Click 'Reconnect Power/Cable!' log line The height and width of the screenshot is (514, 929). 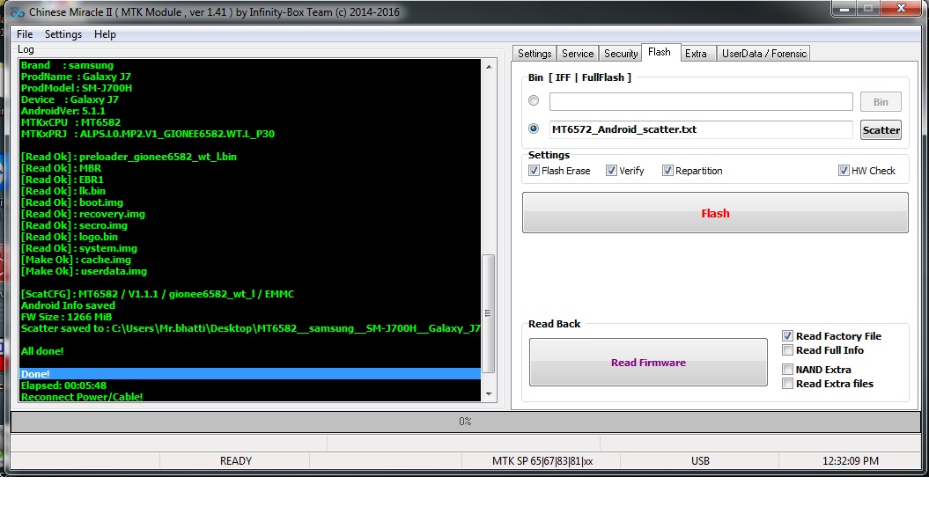click(x=82, y=397)
